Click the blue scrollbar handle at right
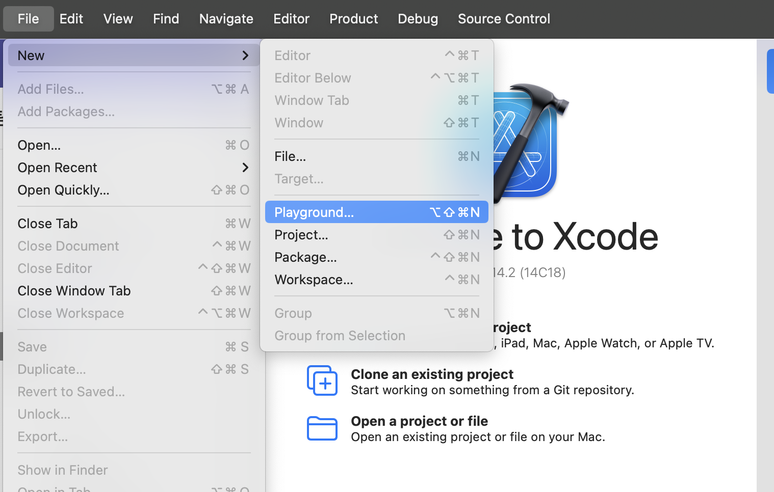This screenshot has width=774, height=492. tap(770, 71)
